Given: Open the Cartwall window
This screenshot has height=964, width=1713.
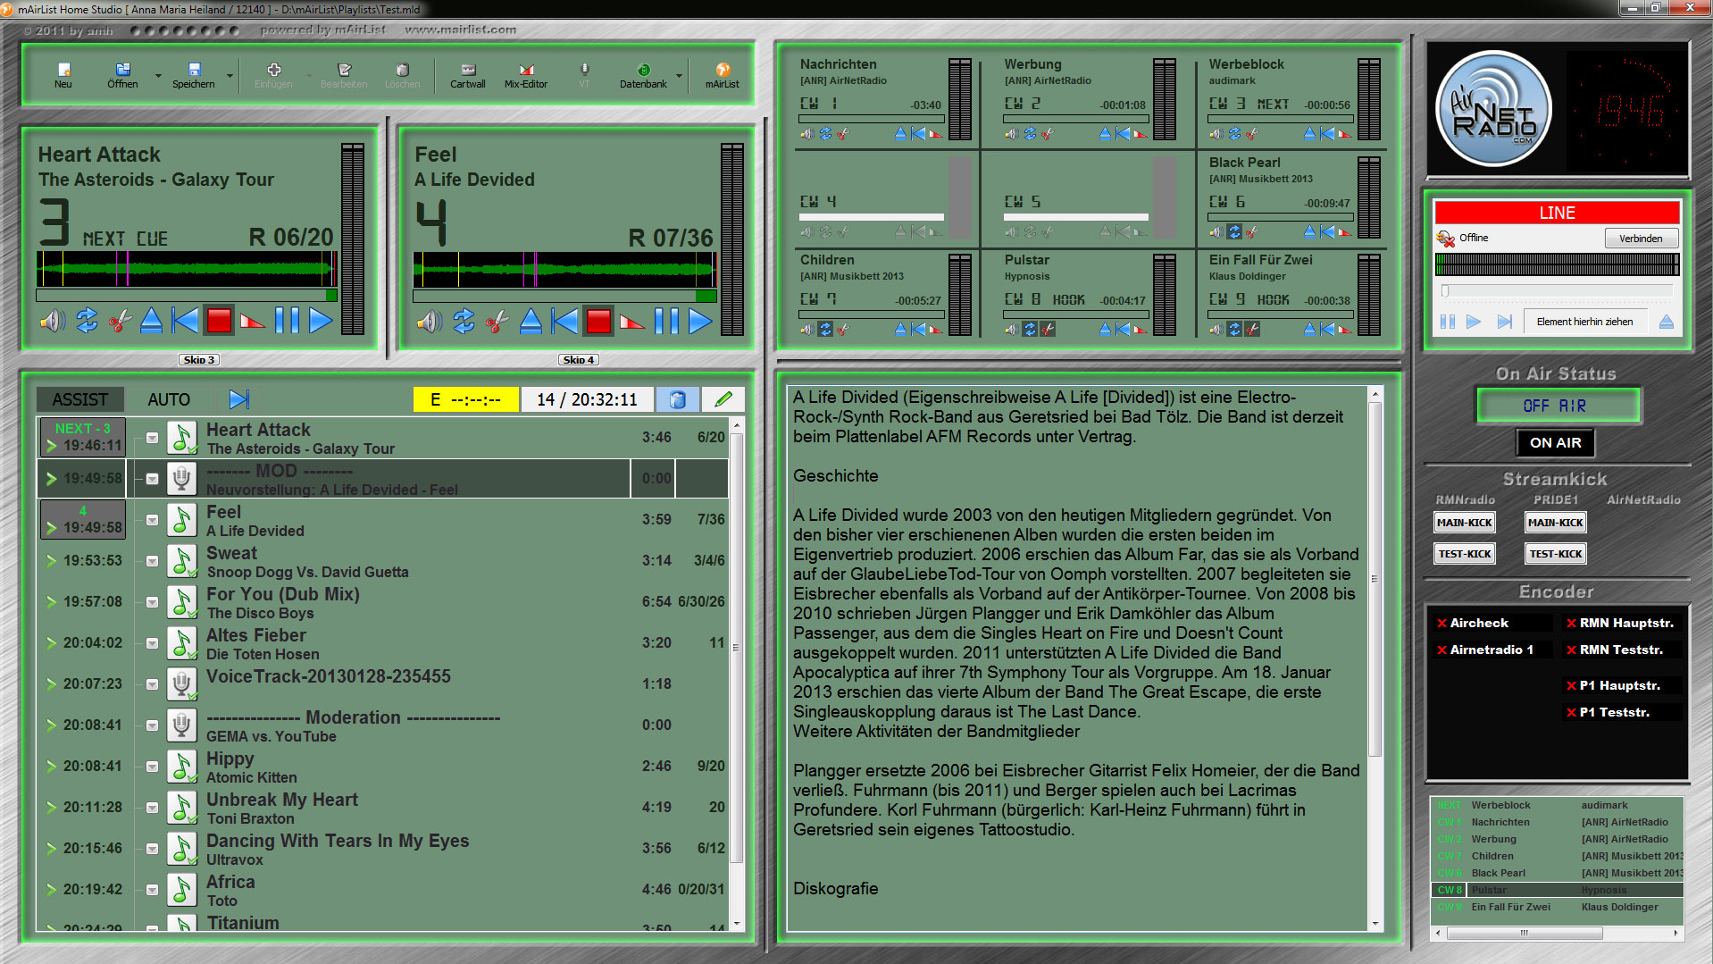Looking at the screenshot, I should [468, 75].
